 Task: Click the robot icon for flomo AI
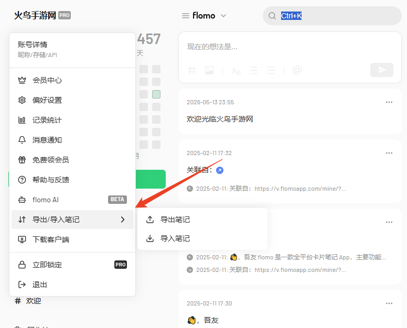click(x=22, y=200)
